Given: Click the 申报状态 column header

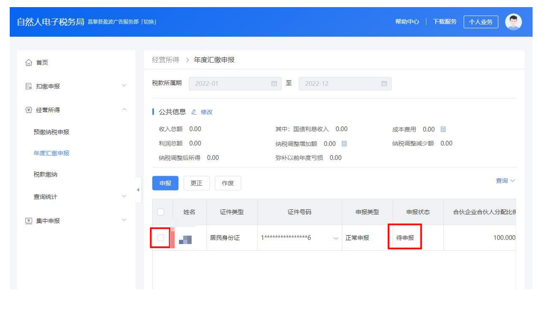Looking at the screenshot, I should (x=418, y=212).
